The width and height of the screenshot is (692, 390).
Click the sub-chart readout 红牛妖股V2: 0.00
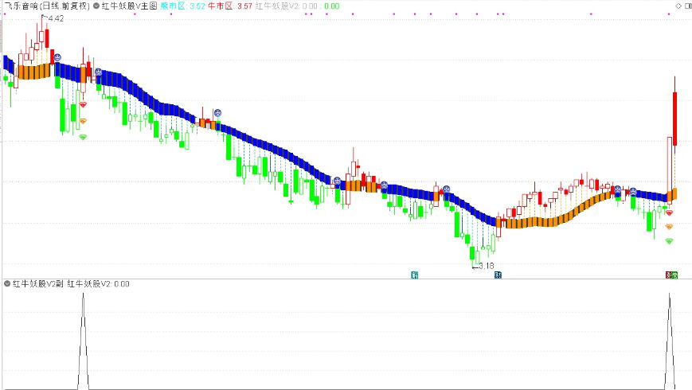[x=98, y=283]
